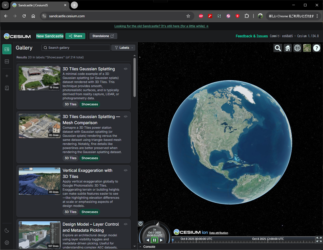Click the Share button
This screenshot has height=250, width=323.
(75, 36)
